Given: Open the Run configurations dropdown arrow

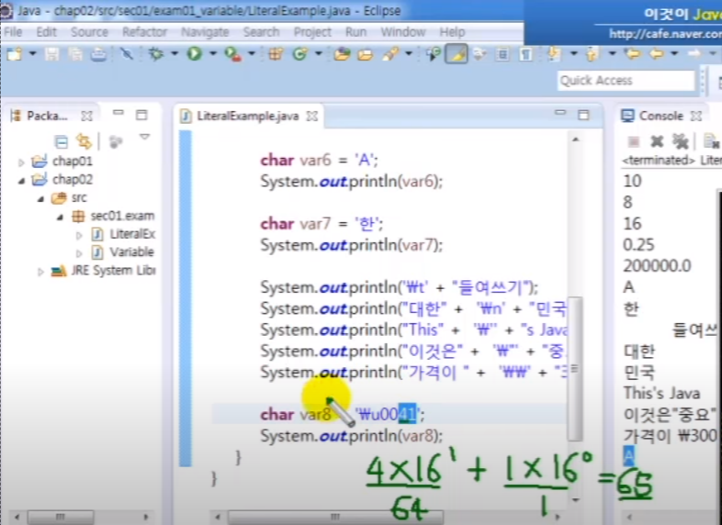Looking at the screenshot, I should (213, 54).
